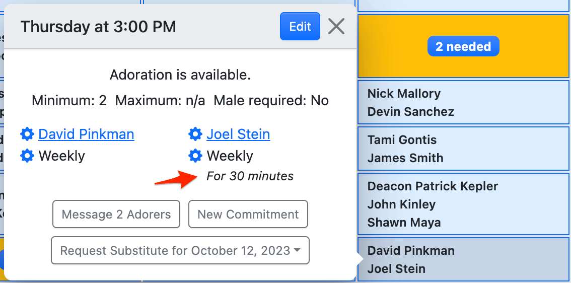
Task: Click Message 2 Adorers button
Action: (x=116, y=214)
